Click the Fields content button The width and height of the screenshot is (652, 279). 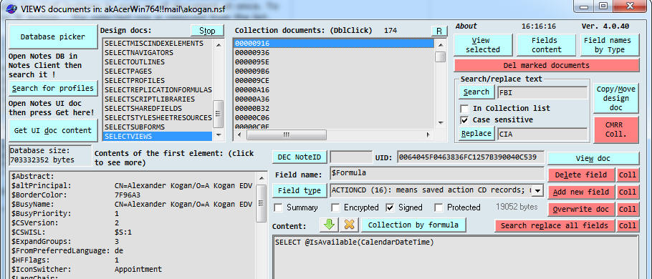tap(547, 45)
